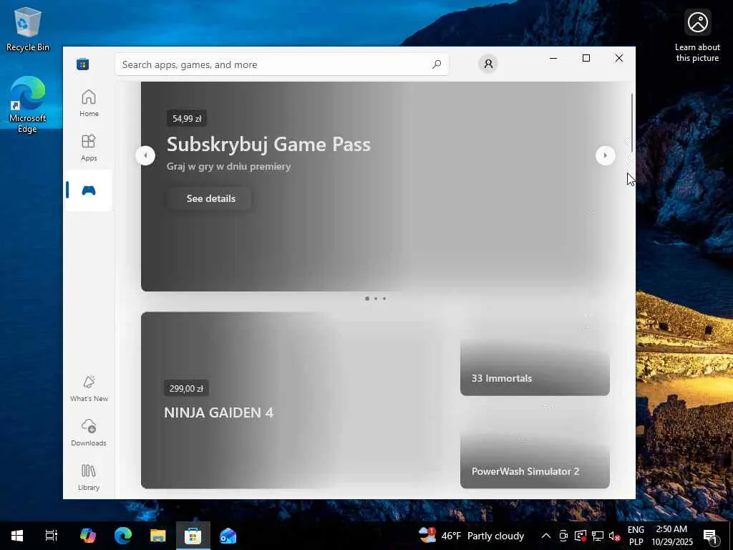
Task: Maximize the Microsoft Store window
Action: tap(586, 58)
